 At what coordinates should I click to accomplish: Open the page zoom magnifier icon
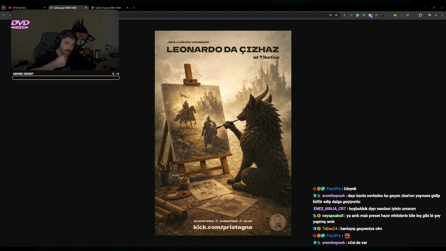(331, 15)
